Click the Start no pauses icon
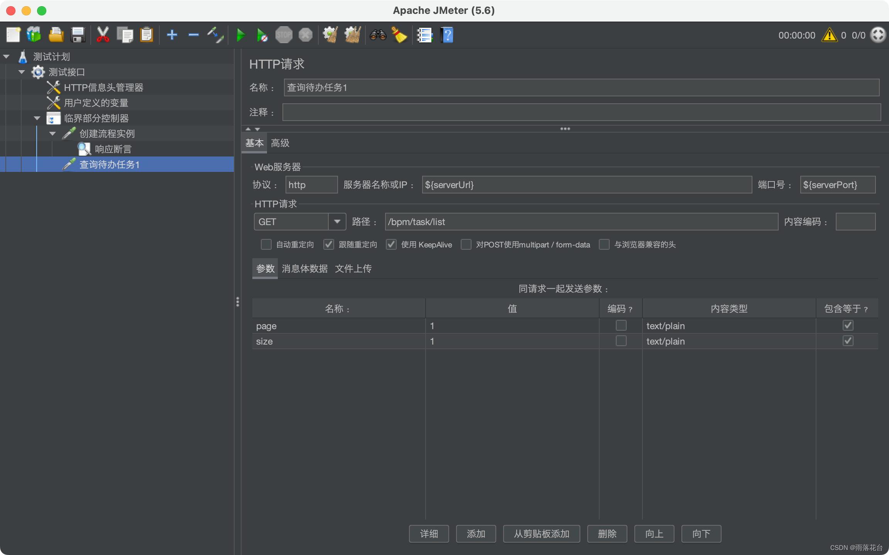Image resolution: width=889 pixels, height=555 pixels. pos(262,35)
